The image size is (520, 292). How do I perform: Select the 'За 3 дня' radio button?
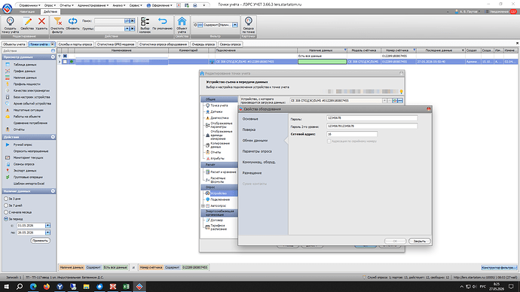click(x=6, y=199)
